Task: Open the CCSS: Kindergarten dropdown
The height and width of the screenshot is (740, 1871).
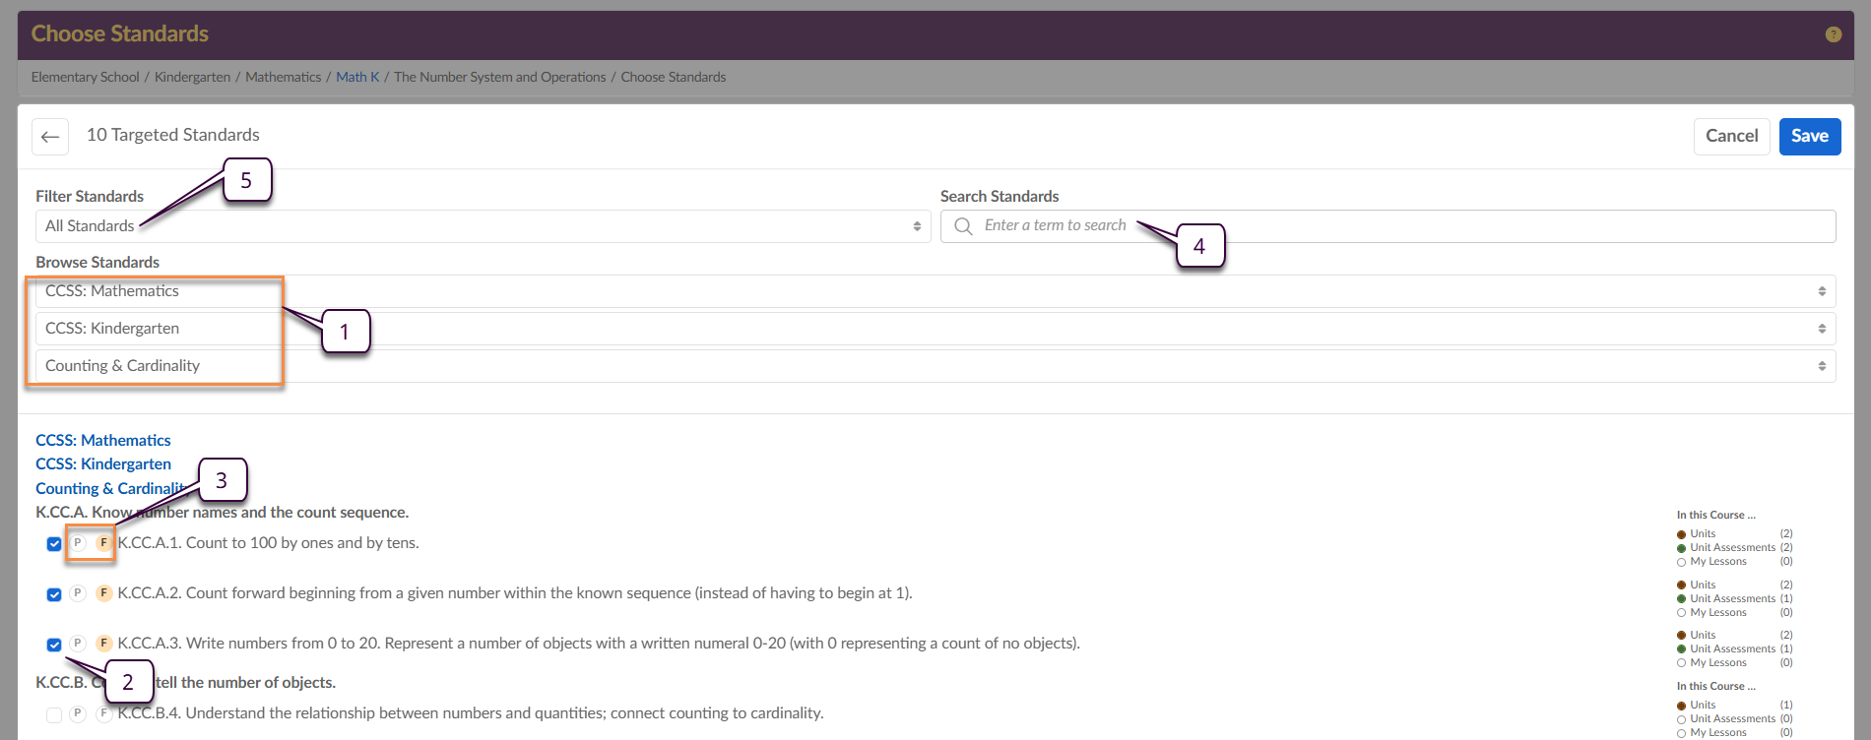Action: tap(935, 329)
